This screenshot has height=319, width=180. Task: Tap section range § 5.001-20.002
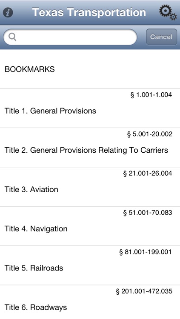[150, 134]
